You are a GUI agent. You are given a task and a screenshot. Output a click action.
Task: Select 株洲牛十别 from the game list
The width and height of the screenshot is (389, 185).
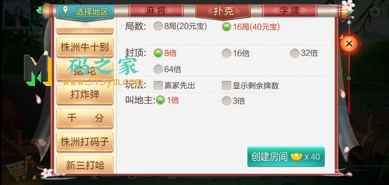pos(85,47)
